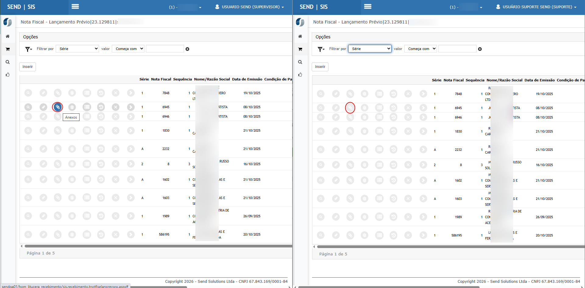Click arrow icon for nota 1989, right panel
Viewport: 585px width, 288px height.
click(x=423, y=217)
